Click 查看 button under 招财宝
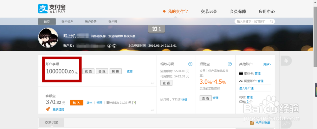This screenshot has height=129, width=317. (206, 98)
